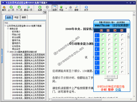137x102 pixels.
Task: Click the document horizontal scrollbar thumb
Action: [x=77, y=99]
